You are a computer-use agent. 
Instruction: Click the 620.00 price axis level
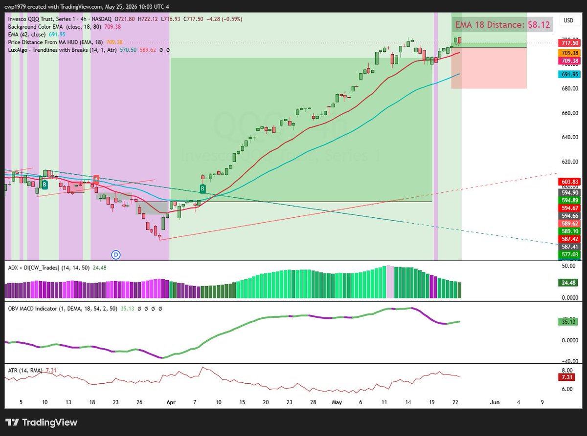[x=569, y=162]
